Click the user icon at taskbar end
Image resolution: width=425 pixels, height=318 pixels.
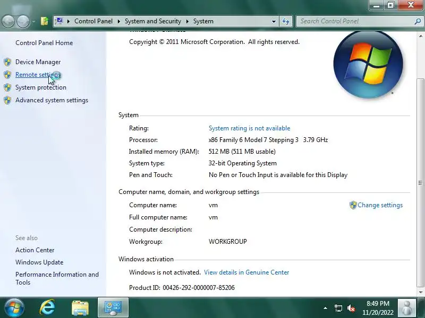coord(406,308)
